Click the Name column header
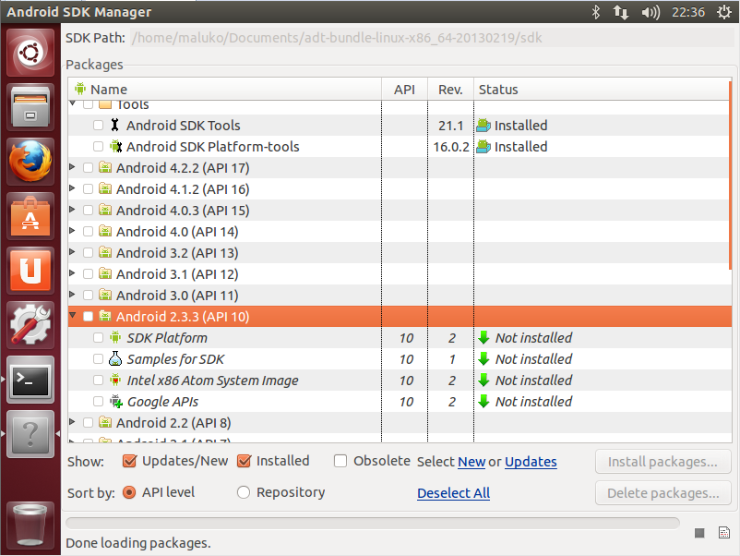Viewport: 740px width, 556px height. pyautogui.click(x=224, y=90)
